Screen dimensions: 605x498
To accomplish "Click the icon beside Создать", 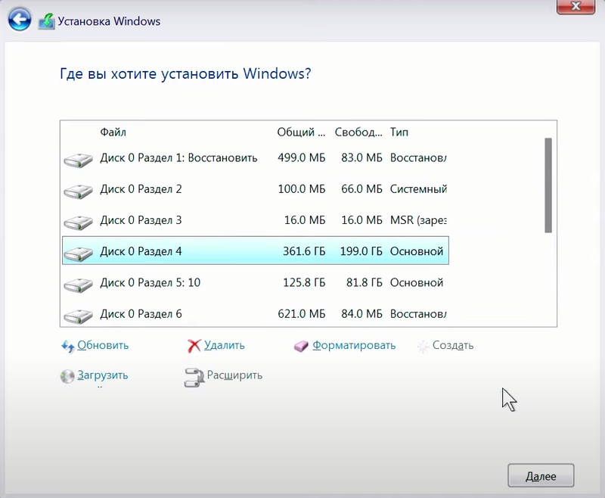I will 421,345.
